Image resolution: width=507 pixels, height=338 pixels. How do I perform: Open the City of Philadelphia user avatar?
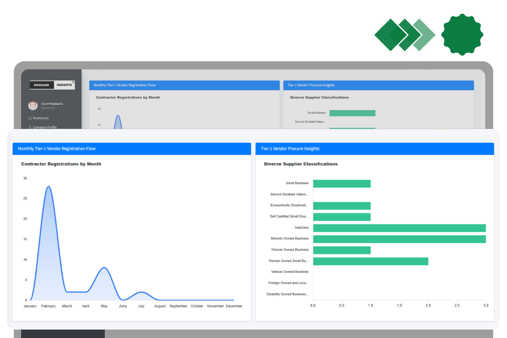pos(33,106)
